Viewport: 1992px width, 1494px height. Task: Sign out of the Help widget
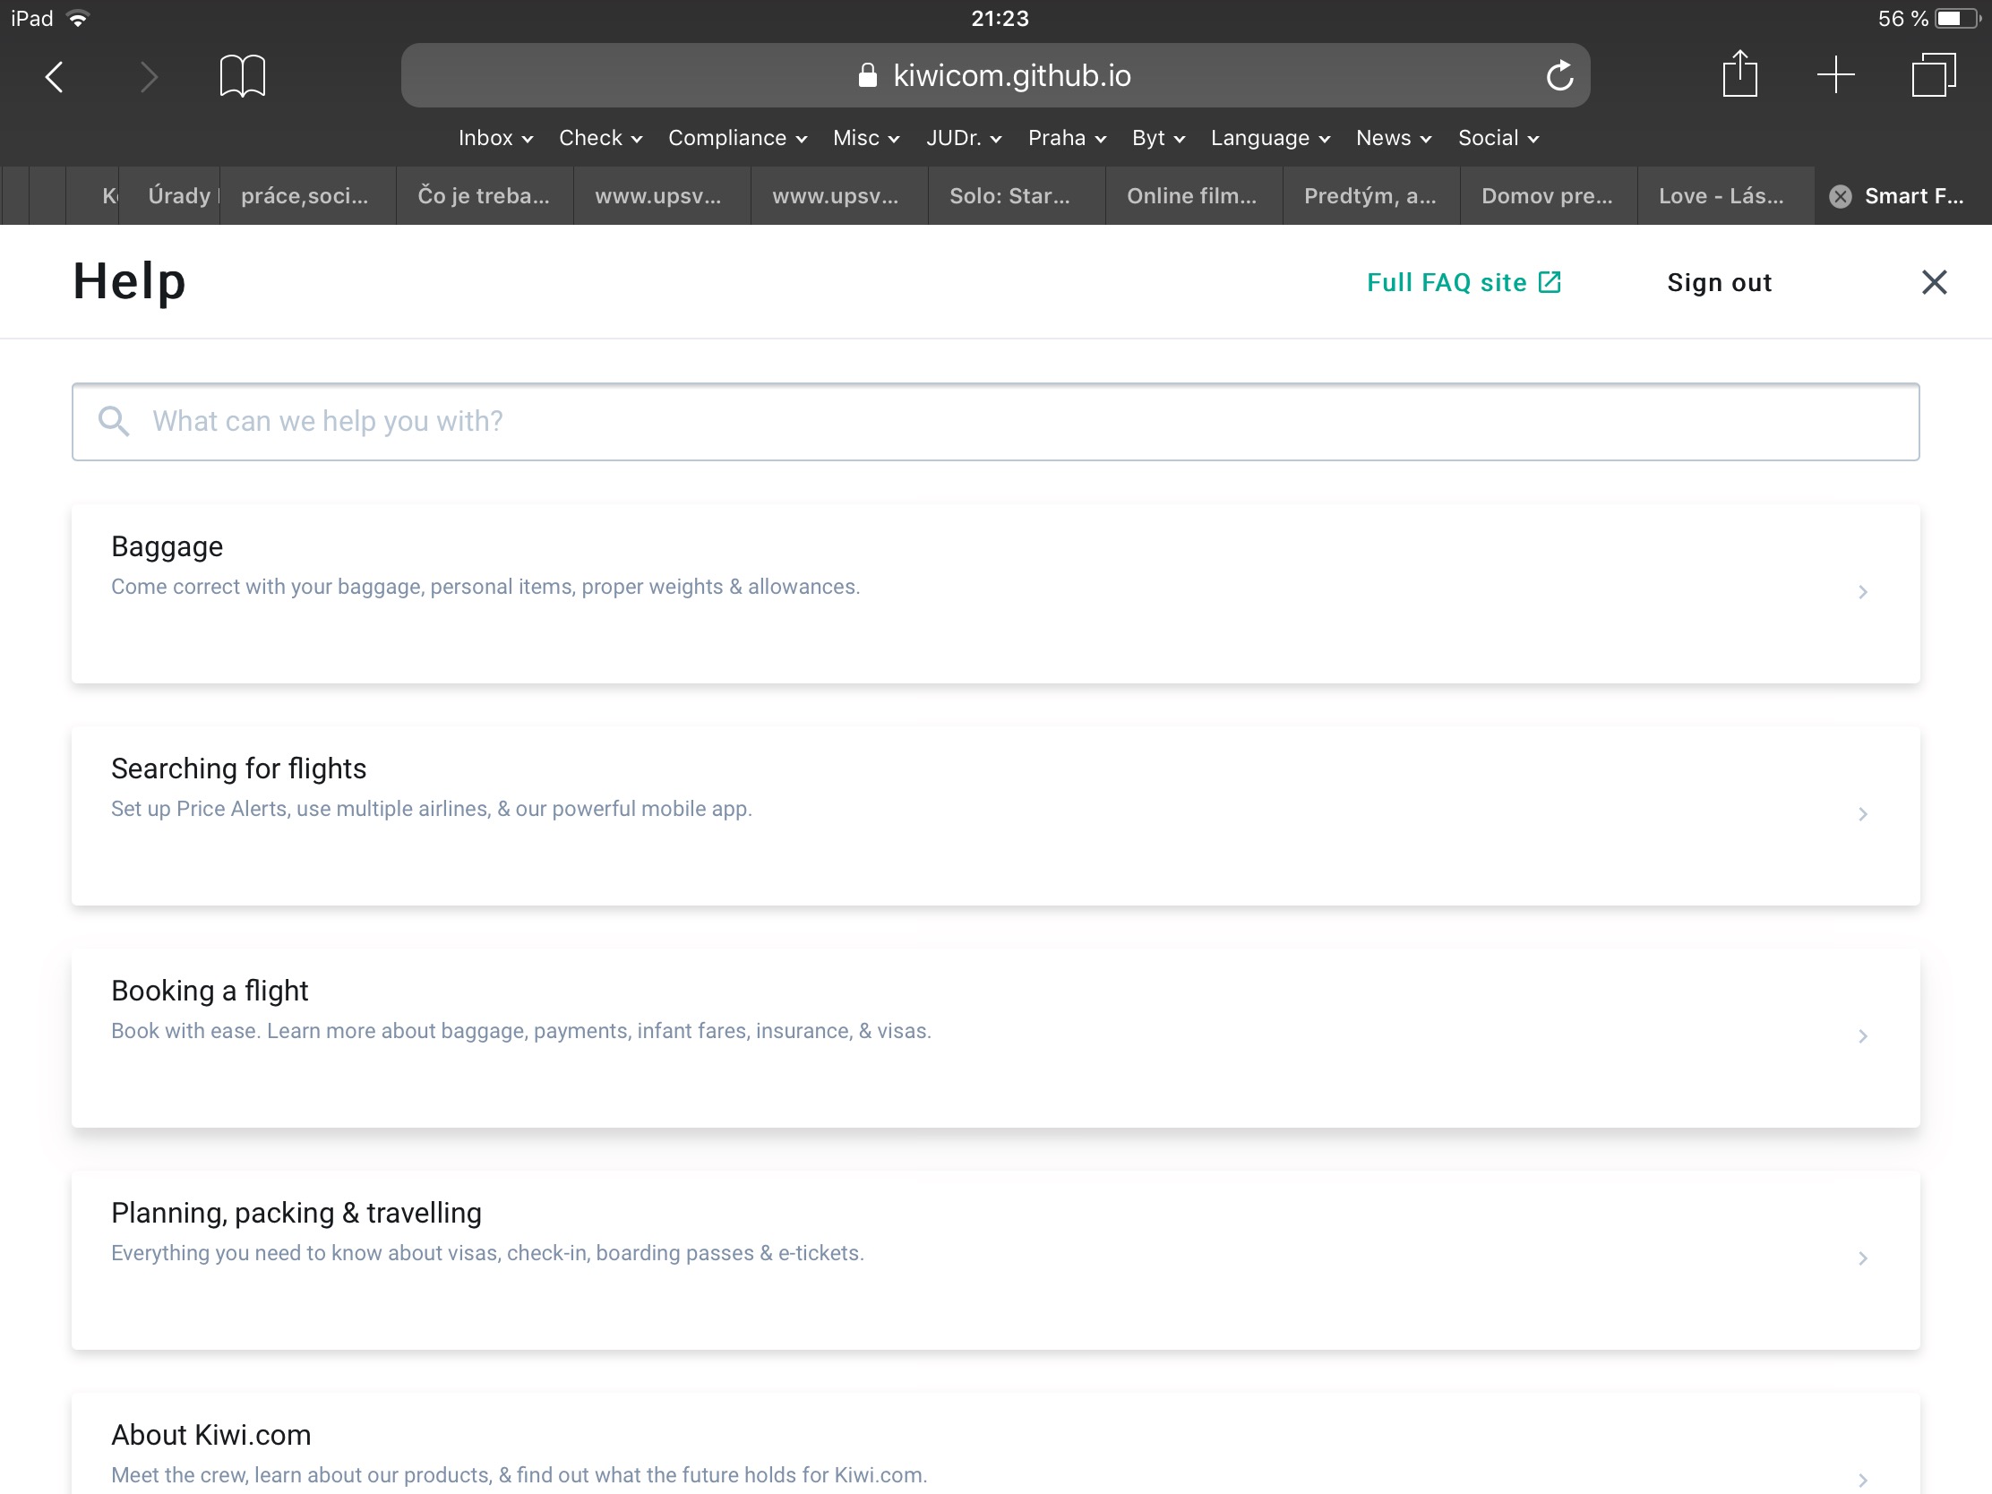coord(1718,282)
